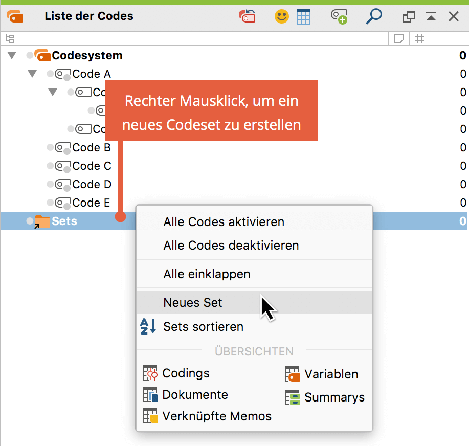Click the Sets sortieren A-Z icon
Viewport: 469px width, 446px height.
148,326
